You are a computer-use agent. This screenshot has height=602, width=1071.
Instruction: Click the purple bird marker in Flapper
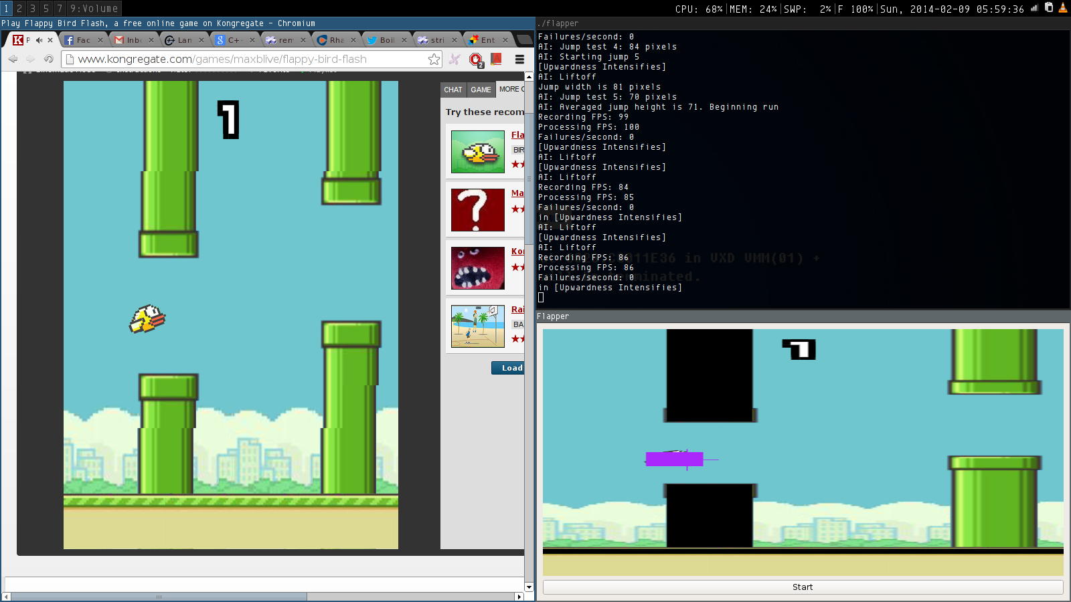674,459
